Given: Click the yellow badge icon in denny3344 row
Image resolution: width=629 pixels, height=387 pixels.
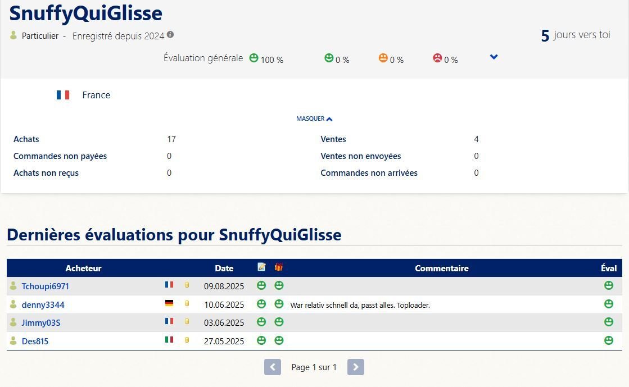Looking at the screenshot, I should tap(187, 303).
